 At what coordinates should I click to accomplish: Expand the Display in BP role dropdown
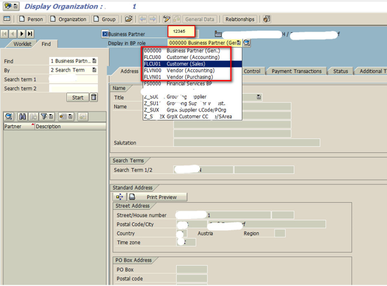(239, 43)
